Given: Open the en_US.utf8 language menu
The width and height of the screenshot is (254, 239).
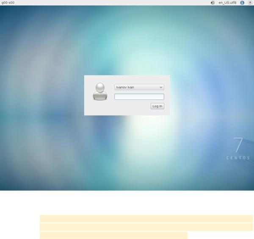Looking at the screenshot, I should [x=227, y=3].
